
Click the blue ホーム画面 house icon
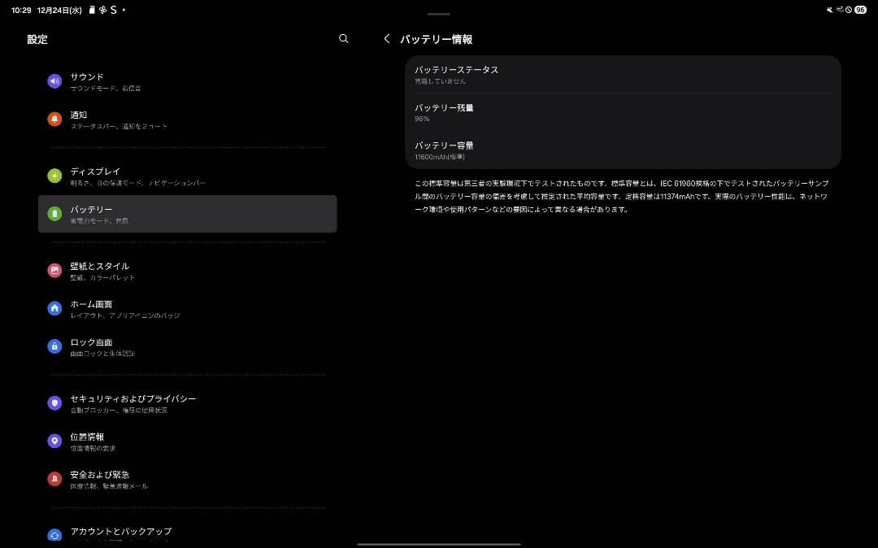point(54,308)
